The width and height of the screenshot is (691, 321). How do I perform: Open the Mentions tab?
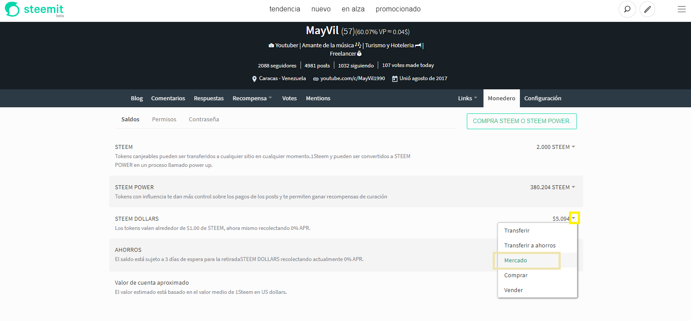(x=318, y=99)
